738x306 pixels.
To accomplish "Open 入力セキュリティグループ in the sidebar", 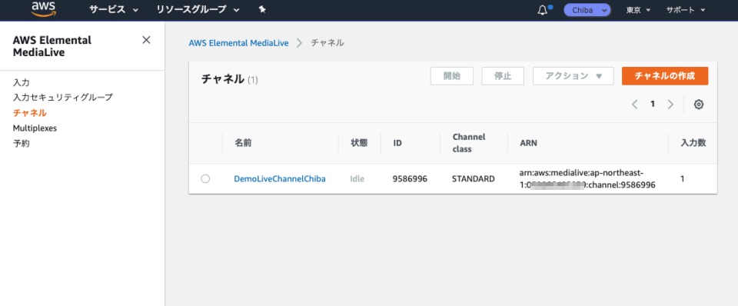I will [62, 98].
